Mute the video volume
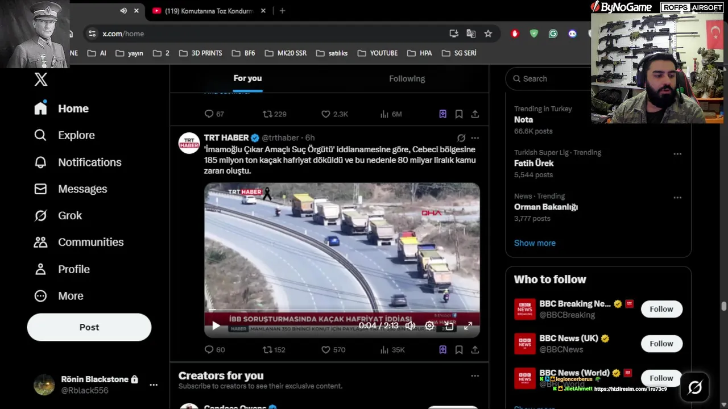 pos(410,326)
